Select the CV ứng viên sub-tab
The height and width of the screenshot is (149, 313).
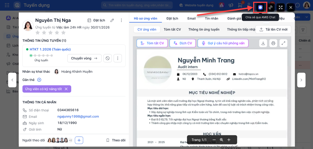(x=147, y=29)
